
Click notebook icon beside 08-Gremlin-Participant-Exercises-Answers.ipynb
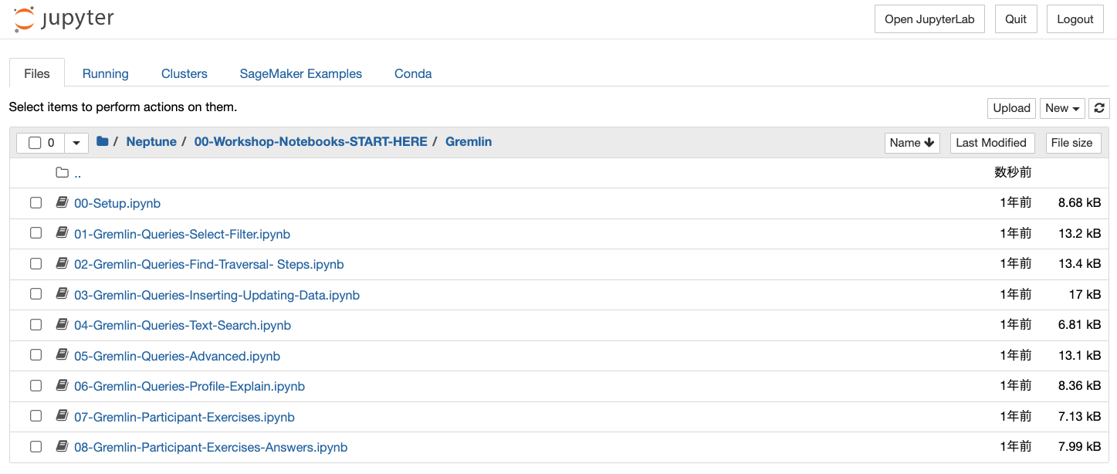[63, 446]
